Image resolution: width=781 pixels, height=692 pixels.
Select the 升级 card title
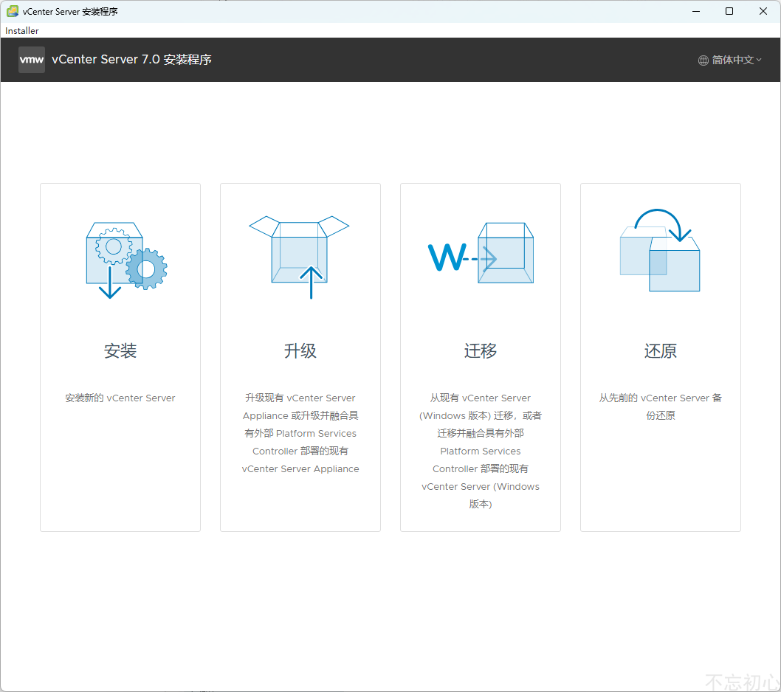pos(300,351)
